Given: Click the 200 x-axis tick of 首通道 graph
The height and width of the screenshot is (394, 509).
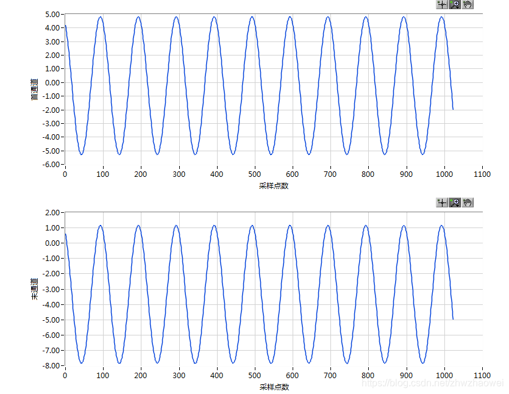Looking at the screenshot, I should 141,174.
